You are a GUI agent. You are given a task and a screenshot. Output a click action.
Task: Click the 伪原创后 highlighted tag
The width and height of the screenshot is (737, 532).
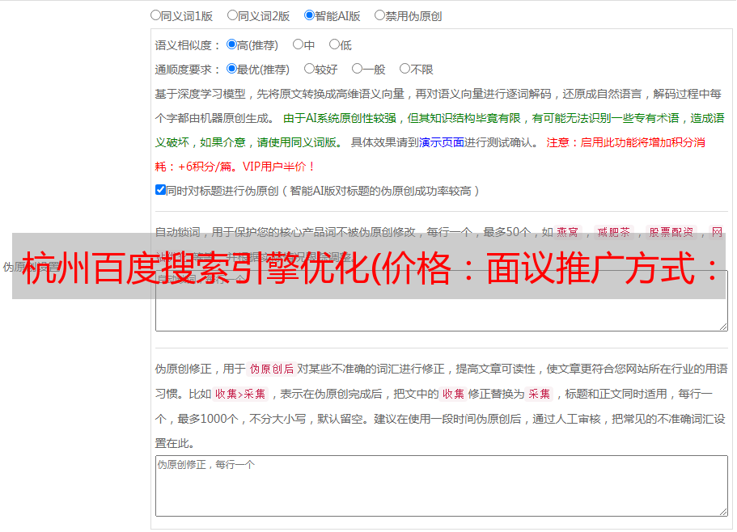[272, 369]
